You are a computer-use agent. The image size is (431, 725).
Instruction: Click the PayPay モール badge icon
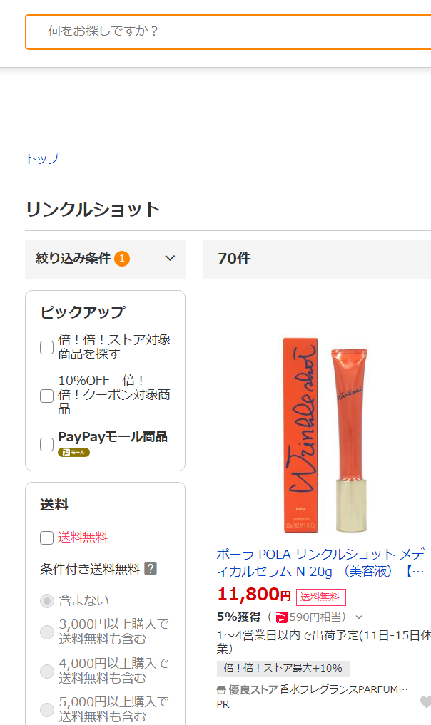(73, 452)
